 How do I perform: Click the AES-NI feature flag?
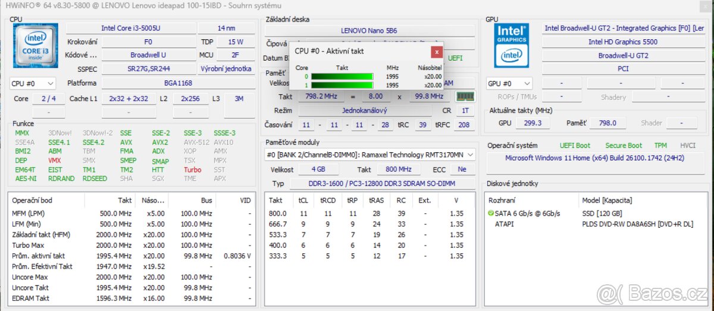coord(24,178)
